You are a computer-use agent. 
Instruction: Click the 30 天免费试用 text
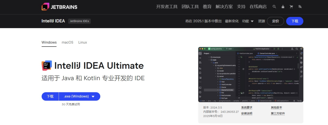[71, 104]
